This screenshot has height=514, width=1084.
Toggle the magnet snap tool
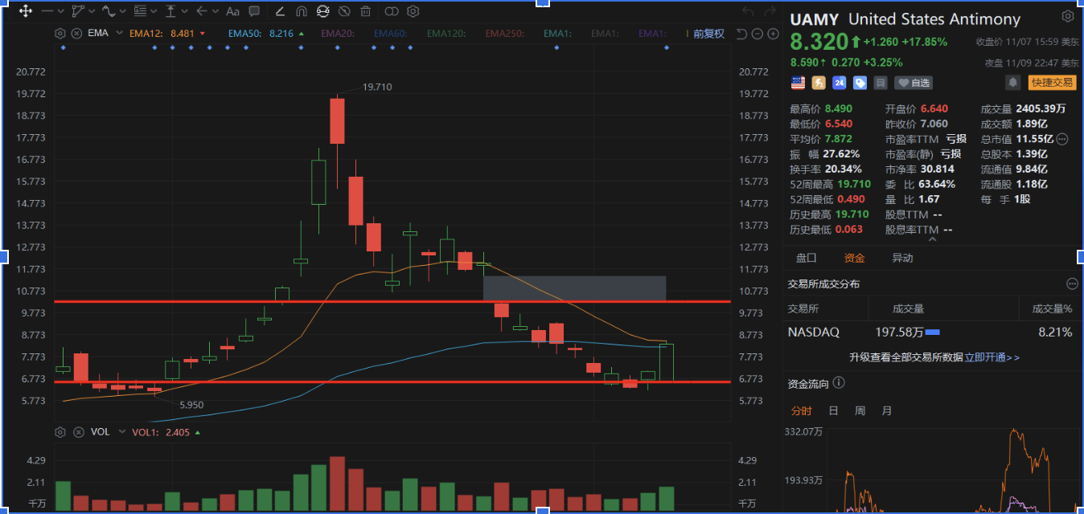[302, 11]
